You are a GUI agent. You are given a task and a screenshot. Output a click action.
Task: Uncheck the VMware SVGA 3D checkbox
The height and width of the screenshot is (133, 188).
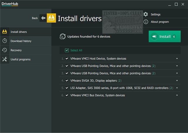pyautogui.click(x=67, y=80)
